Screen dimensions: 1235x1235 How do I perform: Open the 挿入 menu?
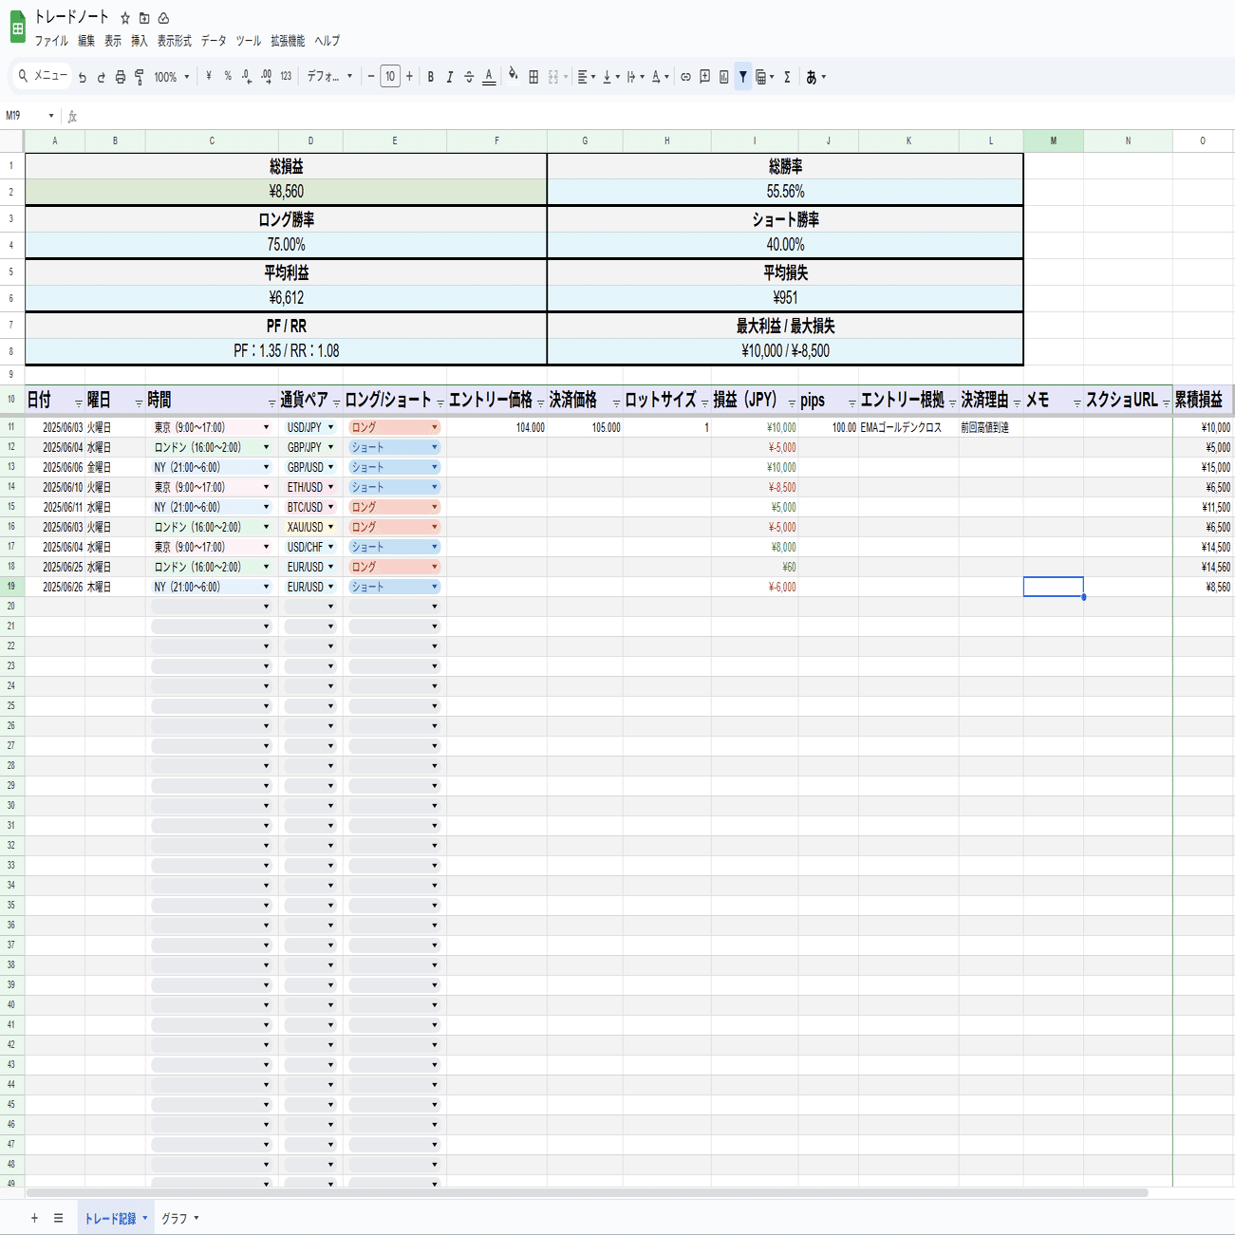pyautogui.click(x=140, y=41)
